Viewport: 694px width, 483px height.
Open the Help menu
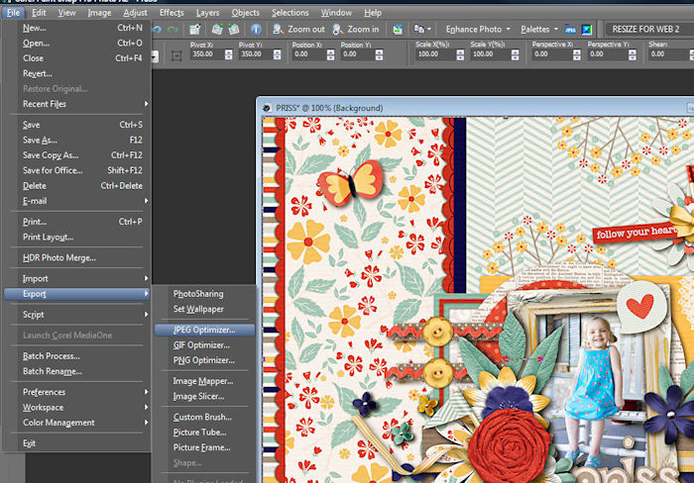373,13
